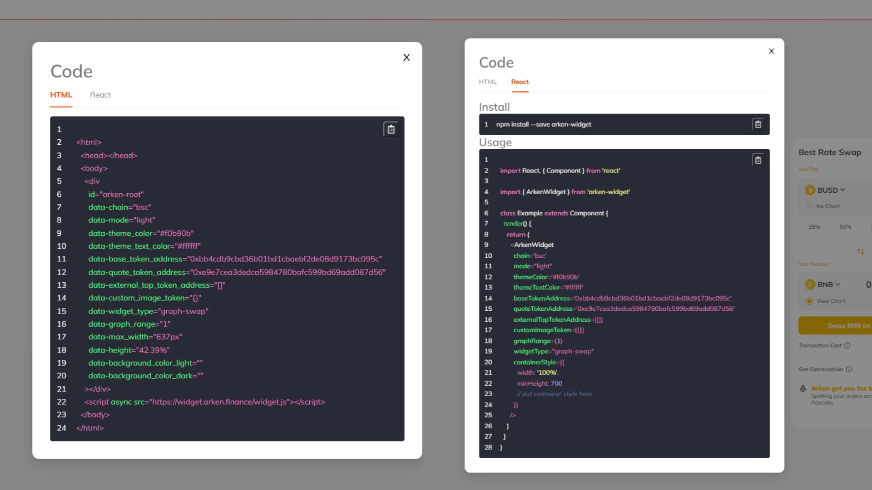Image resolution: width=872 pixels, height=490 pixels.
Task: Click the data-base_token_address line
Action: pos(235,259)
